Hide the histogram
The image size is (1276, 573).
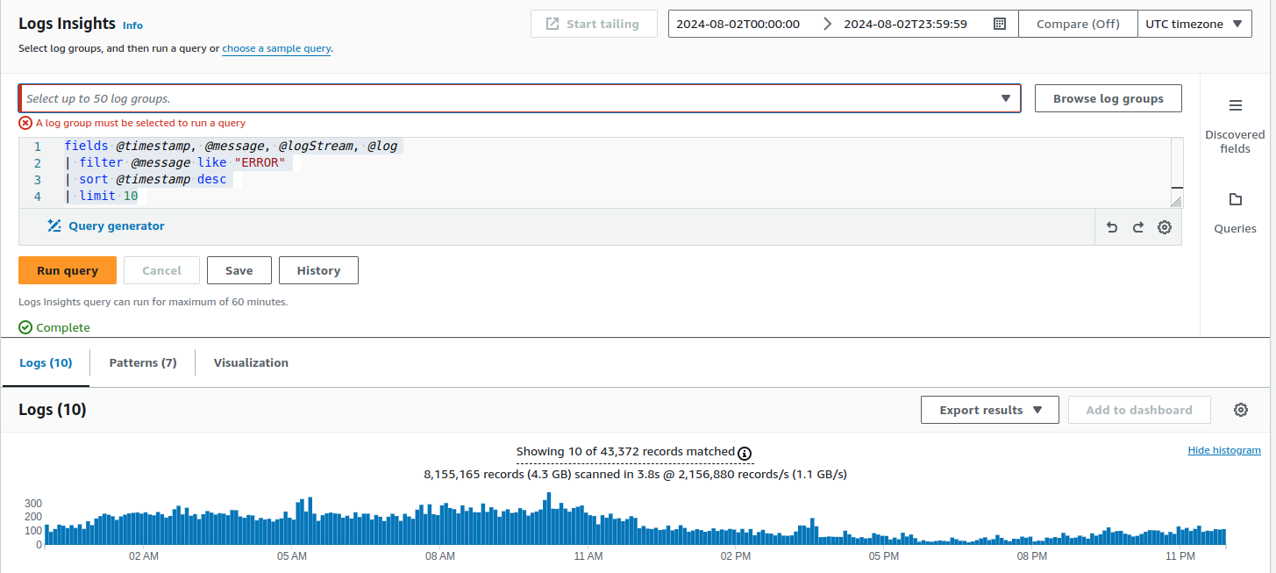(x=1224, y=449)
